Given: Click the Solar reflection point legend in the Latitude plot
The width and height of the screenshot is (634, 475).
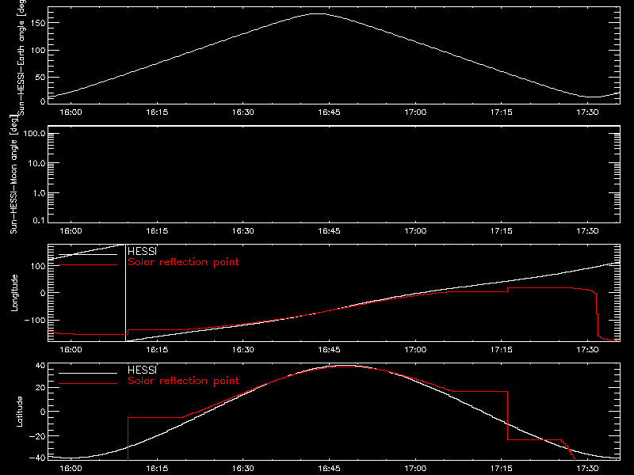Looking at the screenshot, I should [x=183, y=381].
